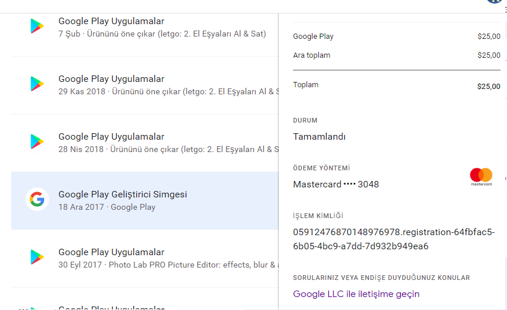This screenshot has width=507, height=310.
Task: Click Play icon of 28 Nis 2018 transaction
Action: [x=37, y=141]
